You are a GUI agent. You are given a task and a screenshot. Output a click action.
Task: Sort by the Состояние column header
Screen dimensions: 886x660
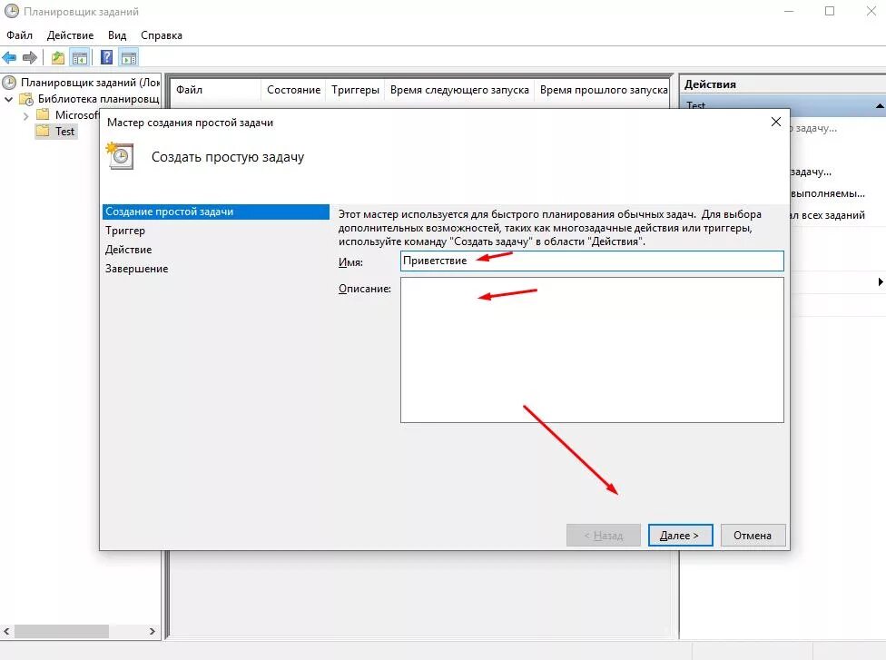[293, 90]
